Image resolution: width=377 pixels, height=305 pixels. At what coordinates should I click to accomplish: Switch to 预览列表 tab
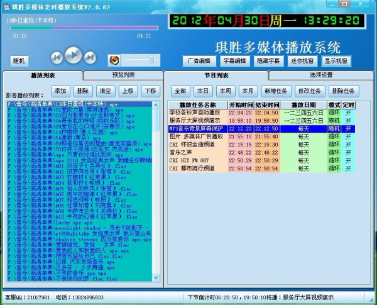tap(124, 75)
